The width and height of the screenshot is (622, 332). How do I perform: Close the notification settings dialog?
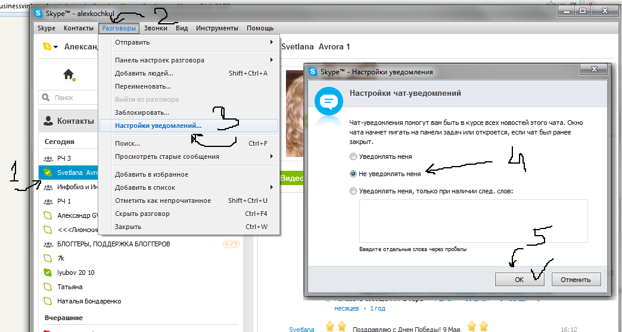(x=593, y=70)
